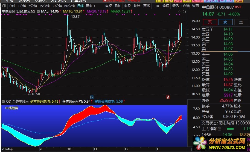Toggle the left sidebar panel icon beside 分时
This screenshot has height=152, width=250.
click(4, 6)
